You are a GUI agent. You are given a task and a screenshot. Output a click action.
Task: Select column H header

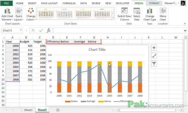108,38
